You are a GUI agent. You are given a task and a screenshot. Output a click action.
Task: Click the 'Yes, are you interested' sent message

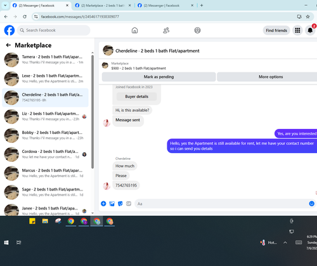point(296,133)
